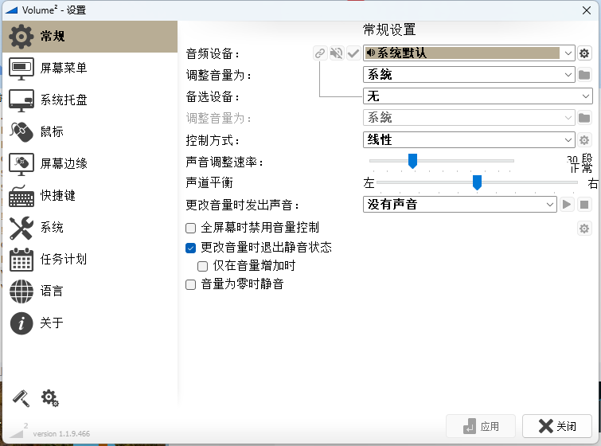Click the muted speaker icon
The width and height of the screenshot is (601, 446).
(x=337, y=53)
